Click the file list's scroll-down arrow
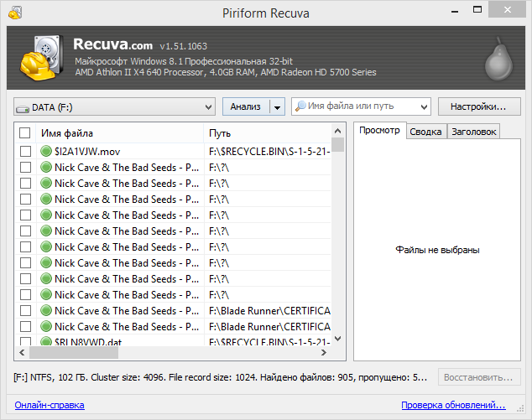The image size is (532, 420). pos(337,339)
